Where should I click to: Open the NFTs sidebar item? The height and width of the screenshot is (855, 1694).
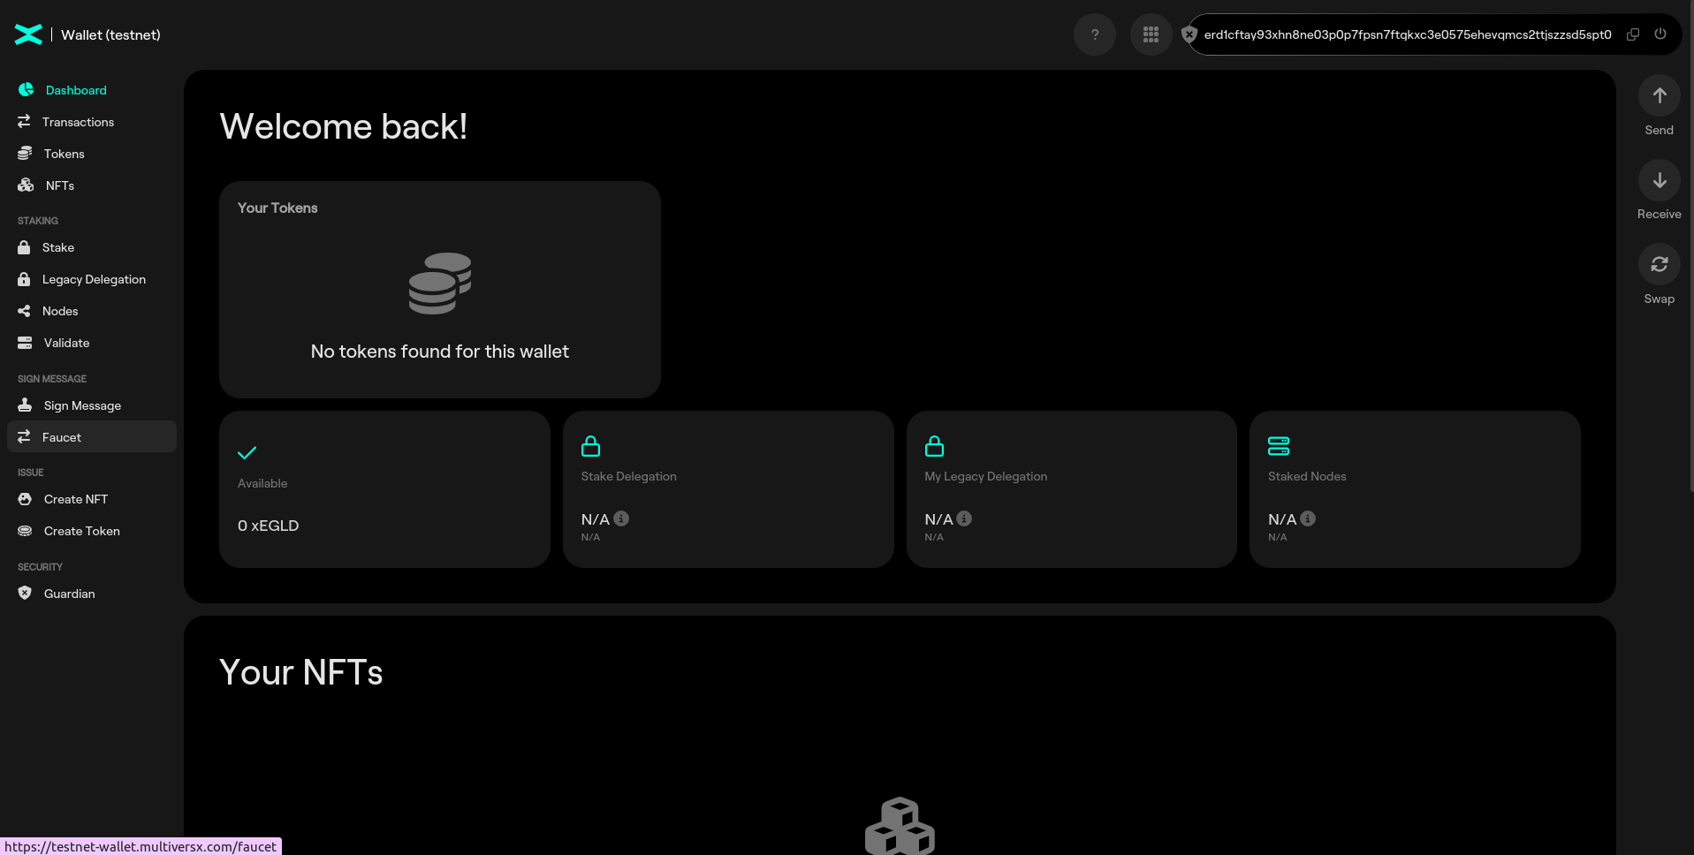click(59, 185)
